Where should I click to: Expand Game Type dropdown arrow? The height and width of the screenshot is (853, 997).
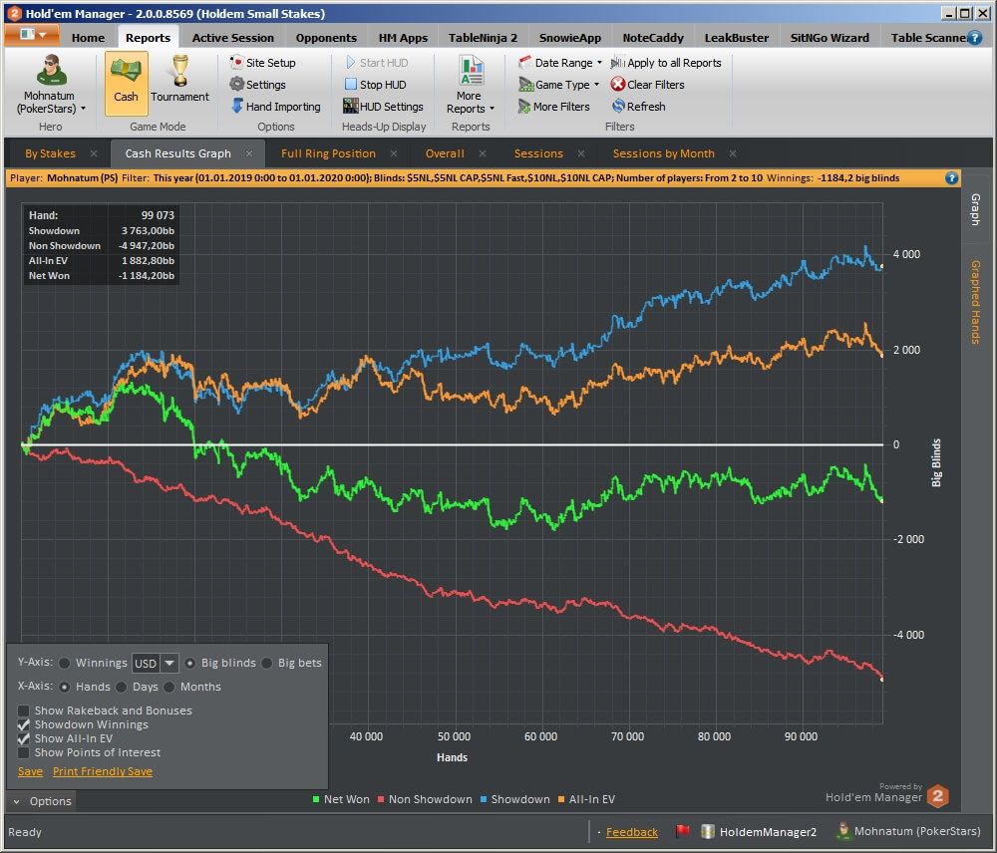click(x=596, y=84)
